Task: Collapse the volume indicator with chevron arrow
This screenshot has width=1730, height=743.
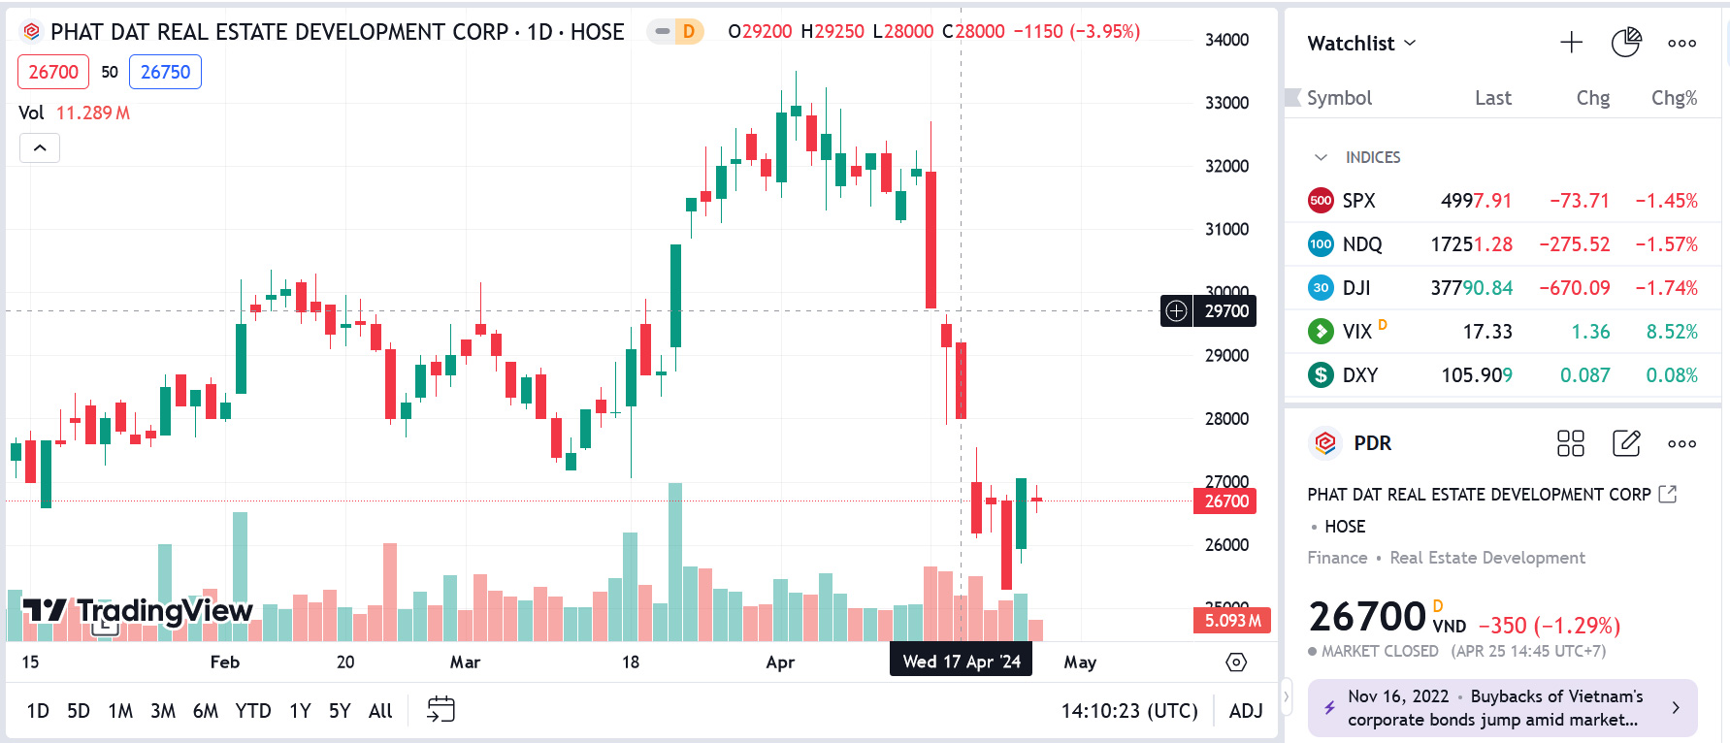Action: (40, 147)
